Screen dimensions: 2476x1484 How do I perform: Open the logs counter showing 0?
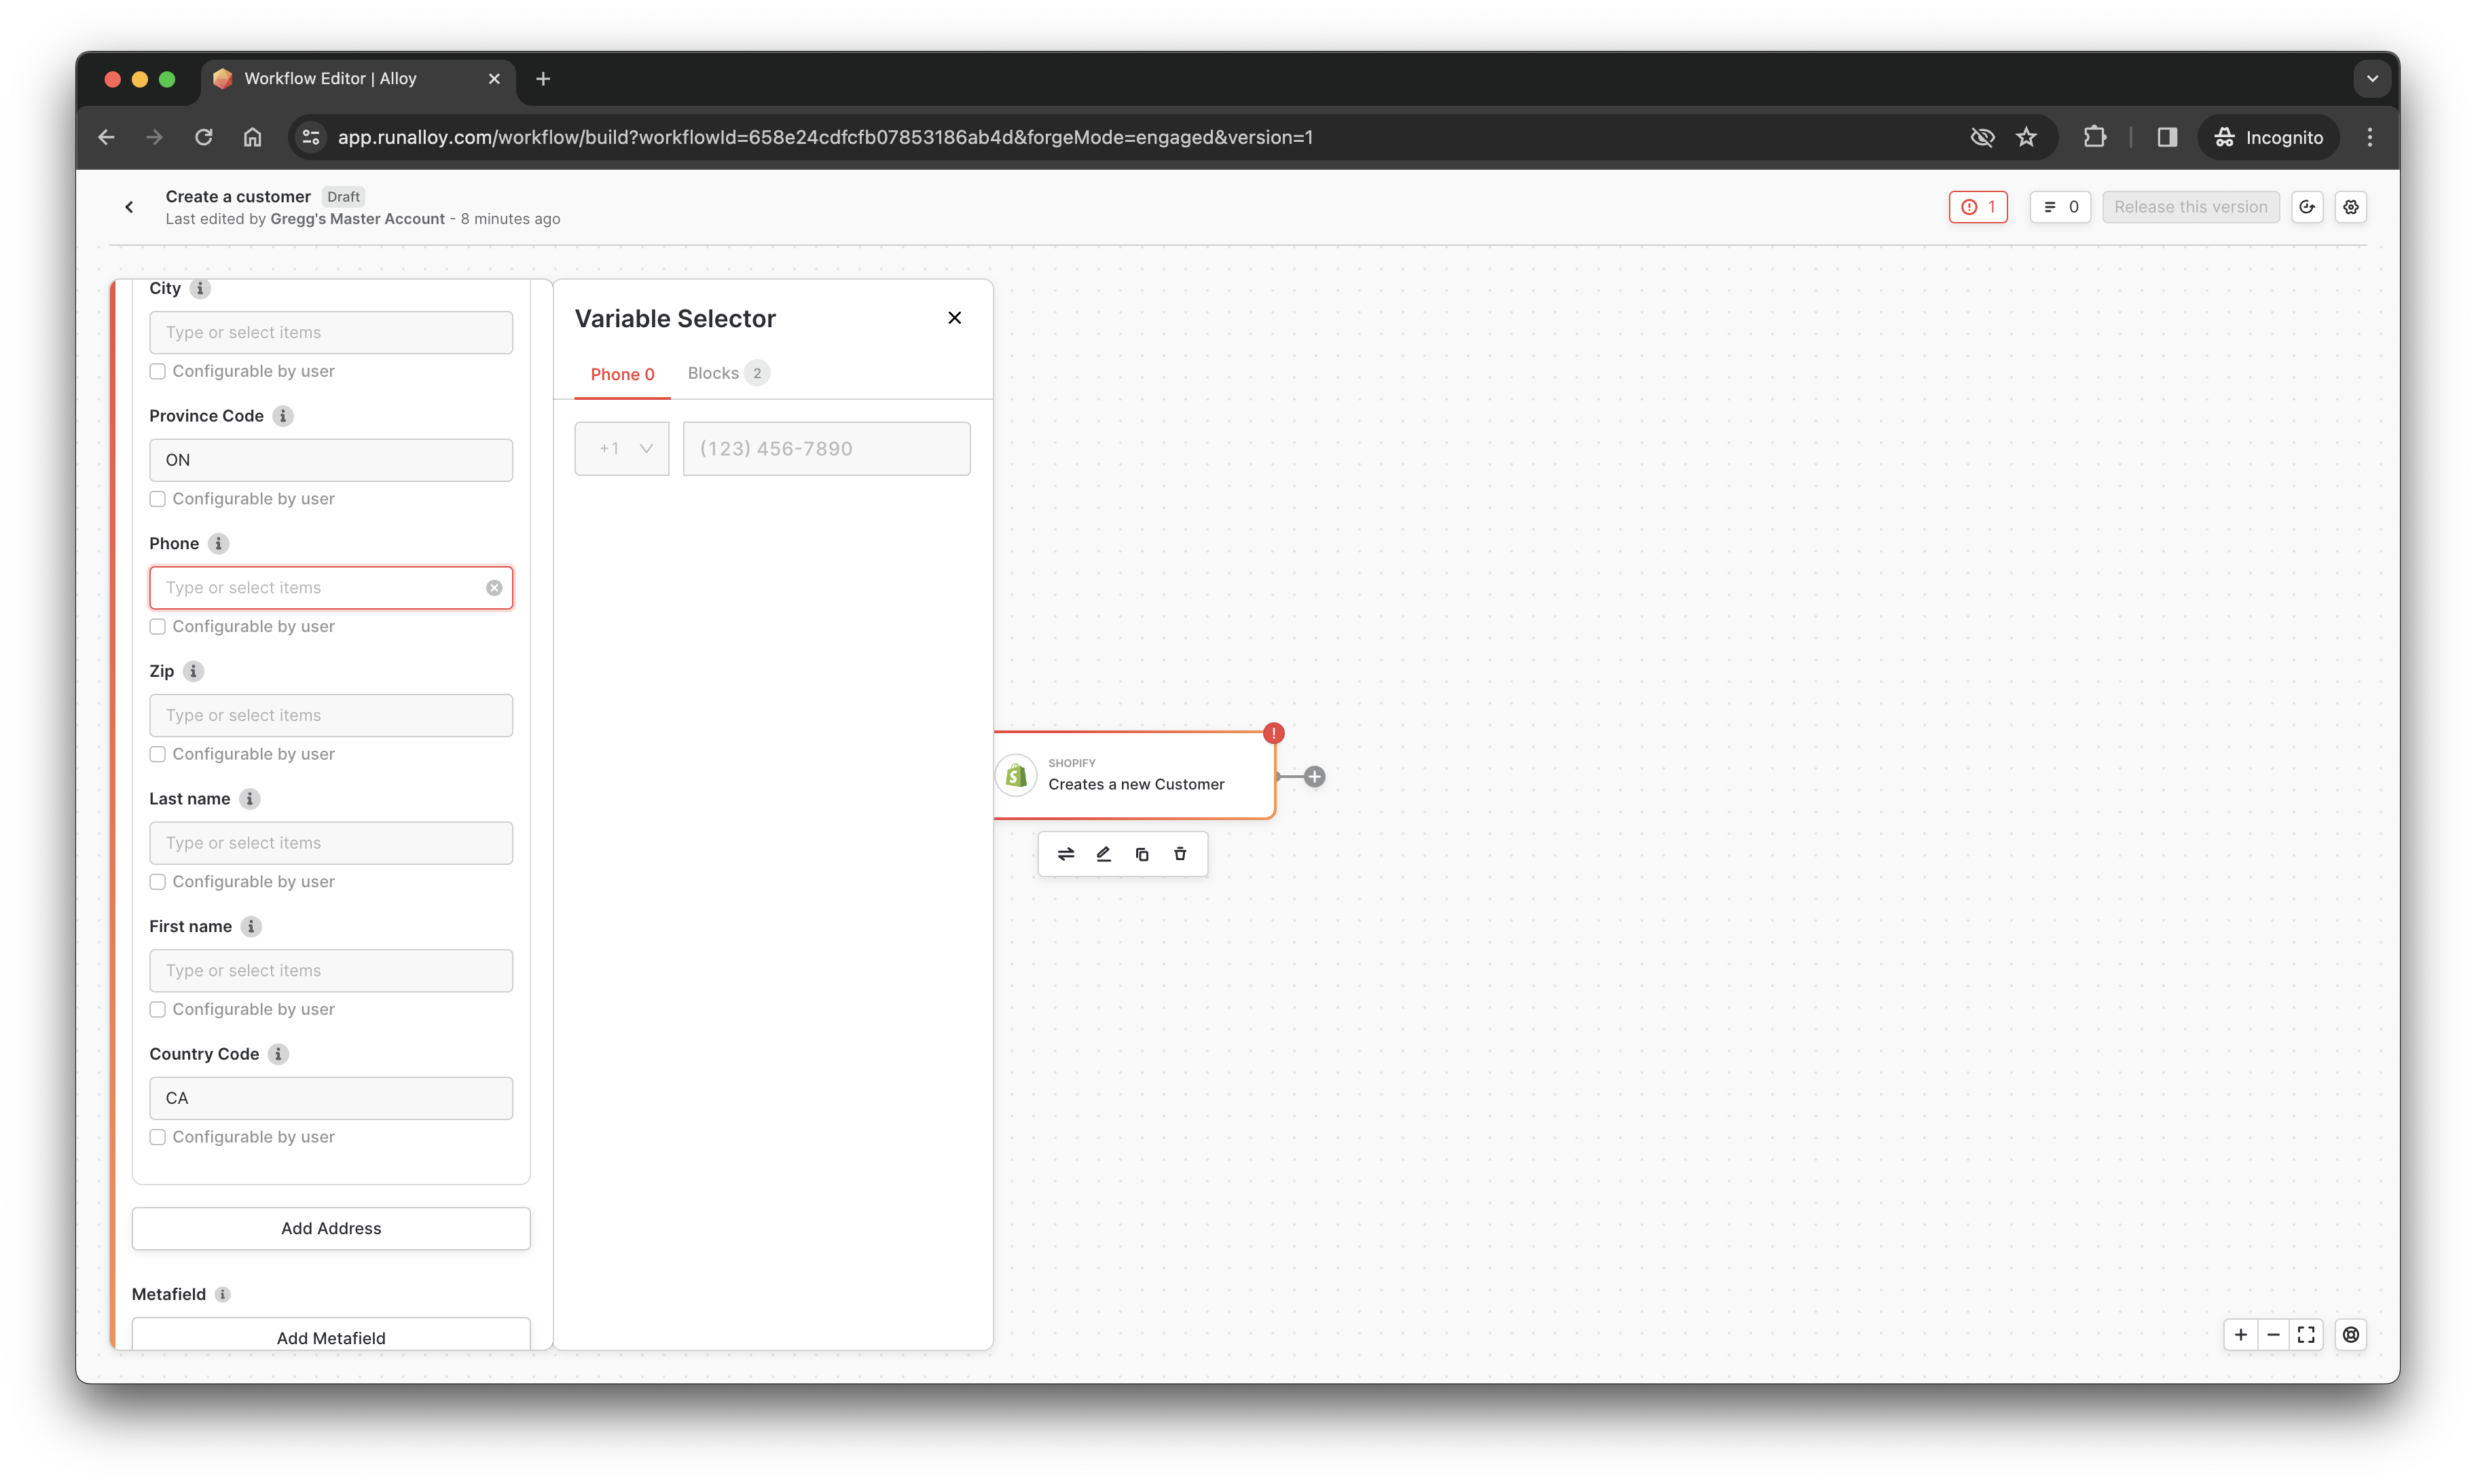tap(2060, 207)
